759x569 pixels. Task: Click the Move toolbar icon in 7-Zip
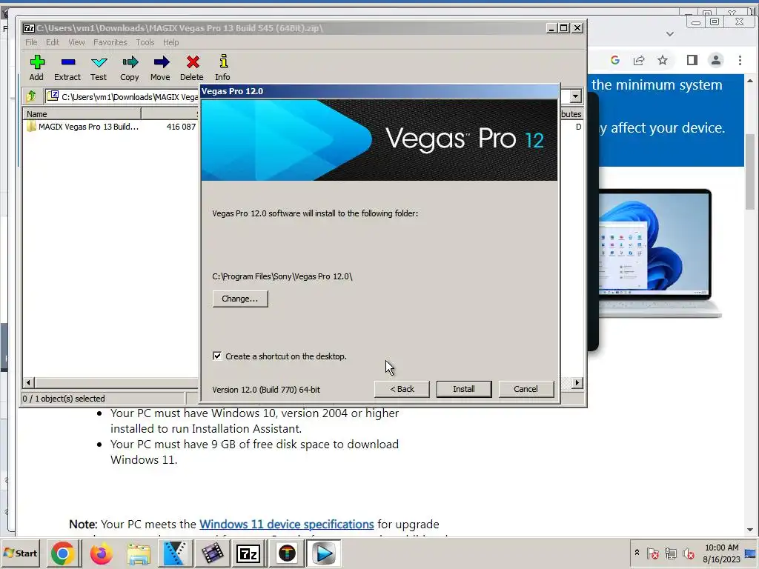click(x=160, y=67)
